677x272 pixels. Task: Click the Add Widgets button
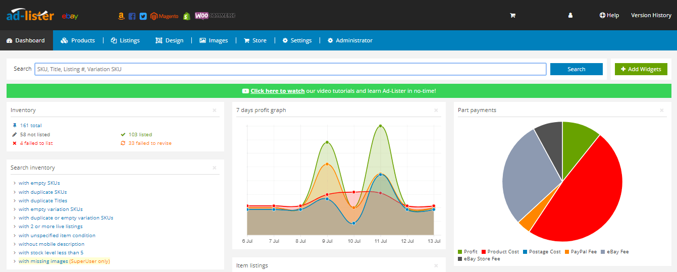pos(641,69)
